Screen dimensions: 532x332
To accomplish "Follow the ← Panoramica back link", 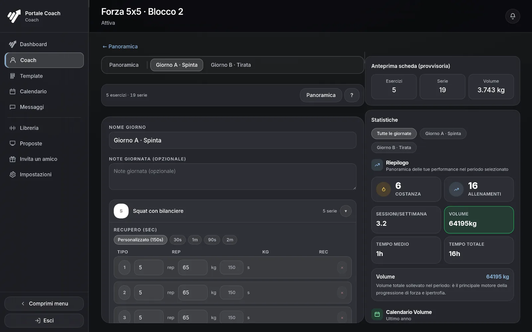I will click(x=120, y=46).
